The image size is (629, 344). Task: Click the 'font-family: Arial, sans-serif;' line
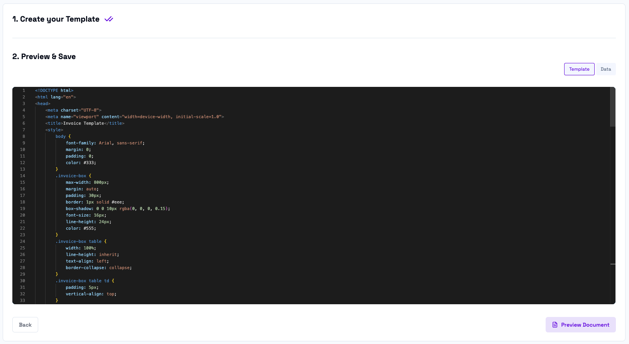(x=105, y=143)
